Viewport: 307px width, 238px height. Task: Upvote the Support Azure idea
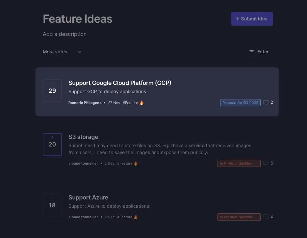pyautogui.click(x=52, y=205)
